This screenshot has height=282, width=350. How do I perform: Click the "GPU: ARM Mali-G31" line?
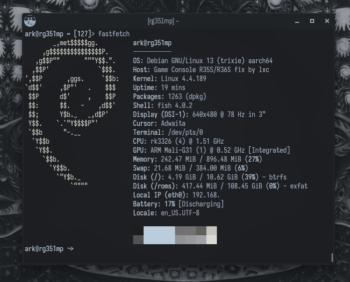[x=211, y=150]
